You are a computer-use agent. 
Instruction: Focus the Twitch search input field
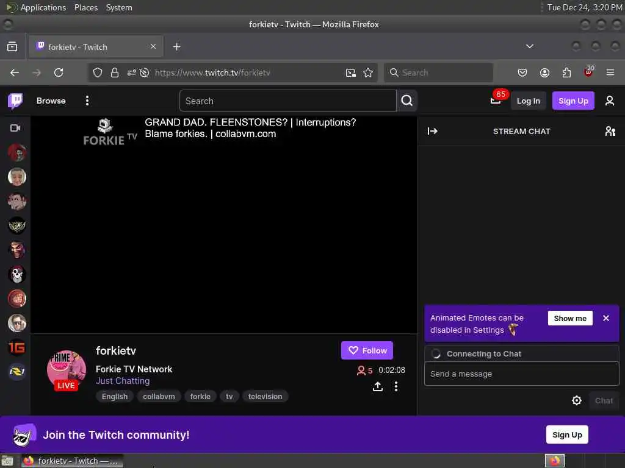click(288, 101)
